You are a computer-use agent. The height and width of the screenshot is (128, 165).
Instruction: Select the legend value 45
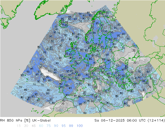[x=34, y=126]
